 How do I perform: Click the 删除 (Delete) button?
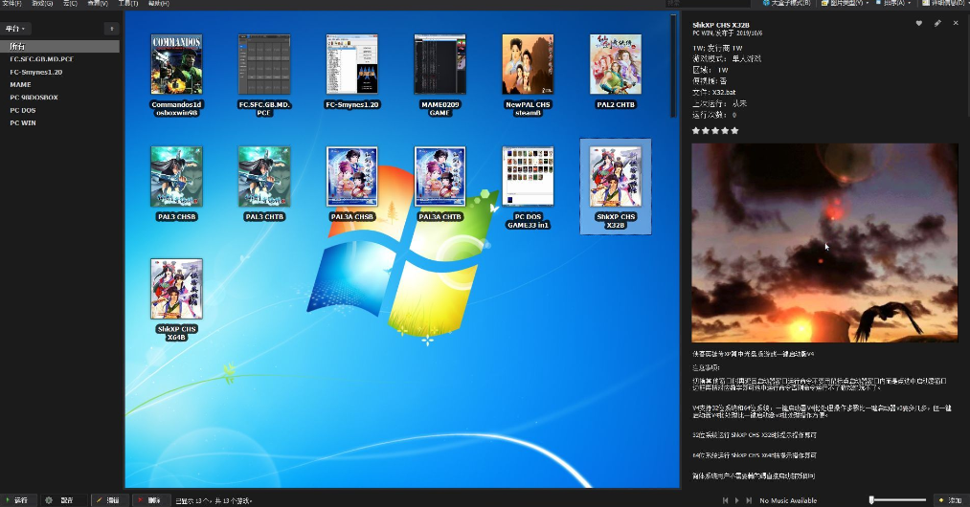click(149, 500)
